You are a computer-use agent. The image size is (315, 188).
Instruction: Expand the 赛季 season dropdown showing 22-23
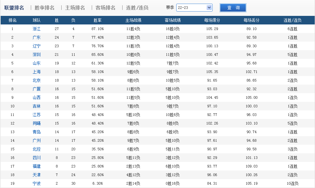[x=194, y=8]
